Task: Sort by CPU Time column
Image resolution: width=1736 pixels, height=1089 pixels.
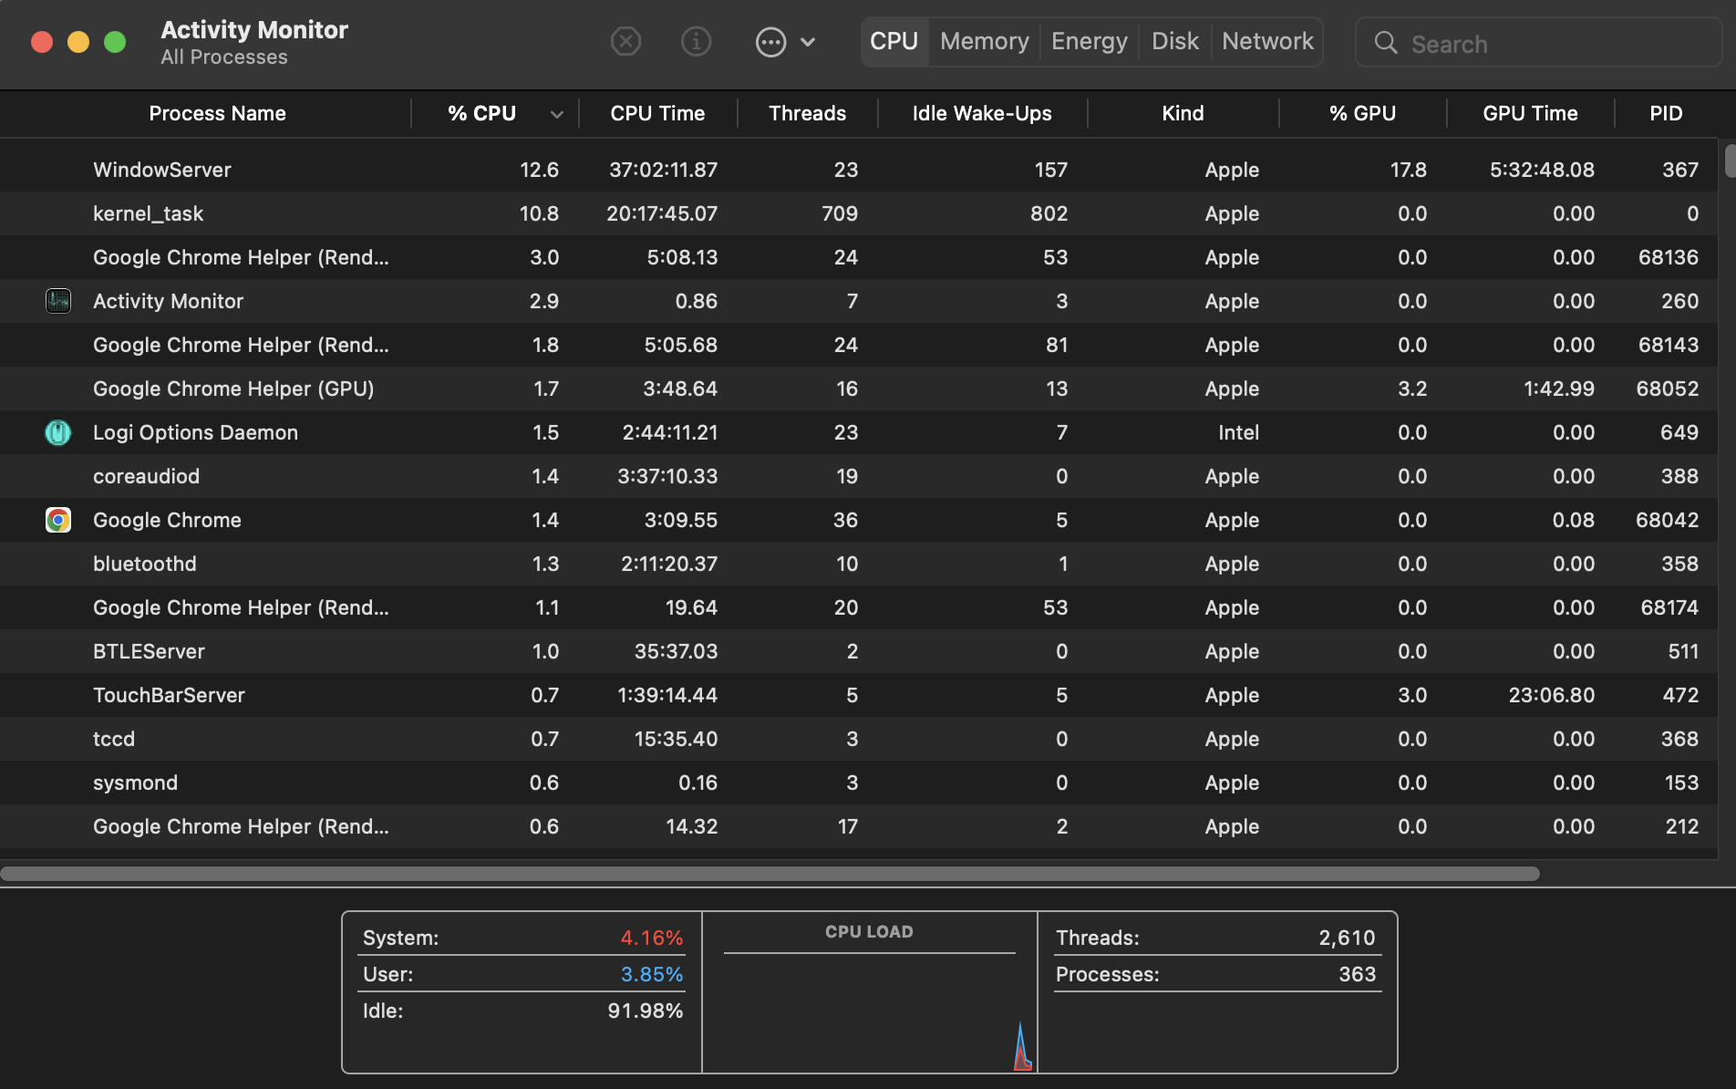Action: 657,114
